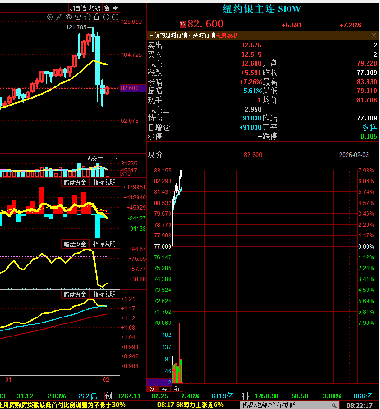Click the magnifier search icon
The width and height of the screenshot is (380, 409).
(x=334, y=405)
